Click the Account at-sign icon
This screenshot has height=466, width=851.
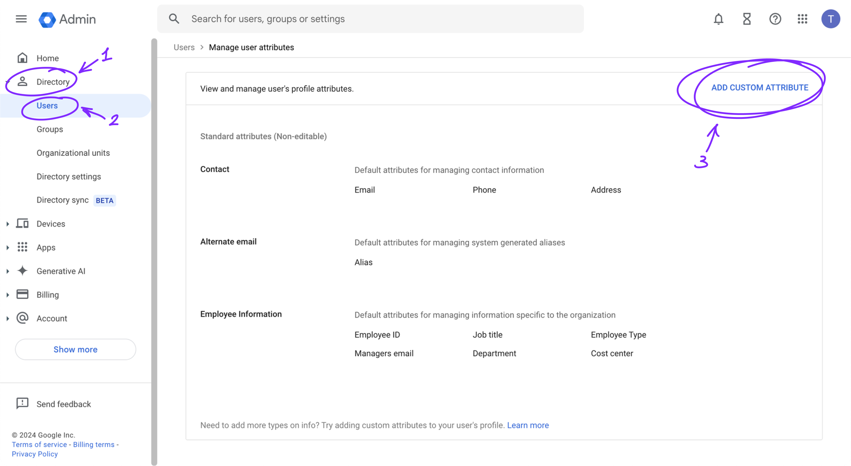tap(22, 318)
